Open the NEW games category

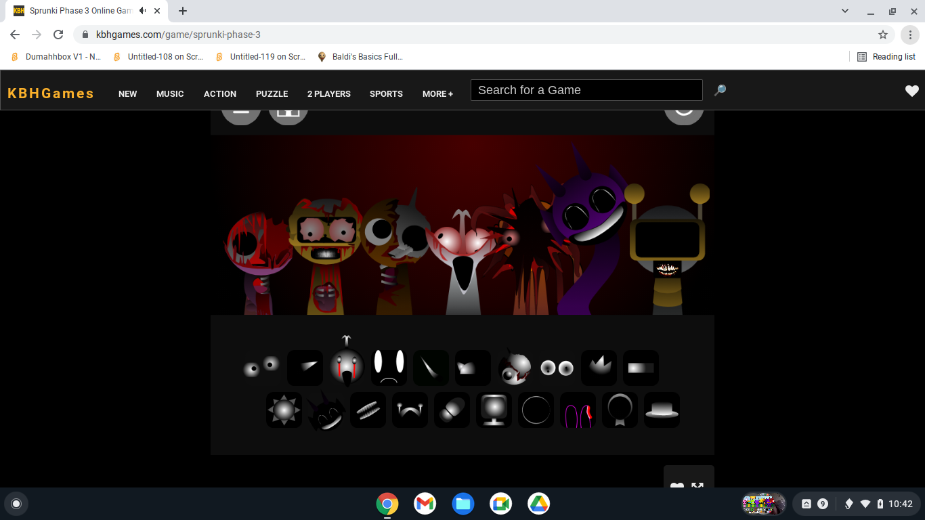click(x=127, y=94)
